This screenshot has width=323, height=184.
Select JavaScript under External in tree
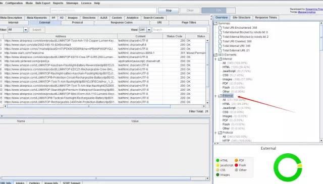point(229,108)
